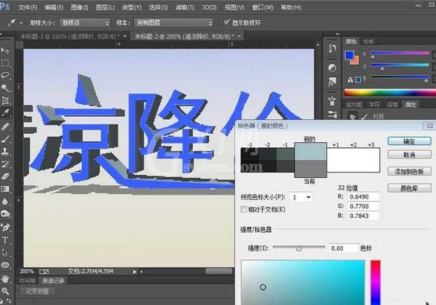Select the Move tool
The image size is (436, 305).
[5, 51]
